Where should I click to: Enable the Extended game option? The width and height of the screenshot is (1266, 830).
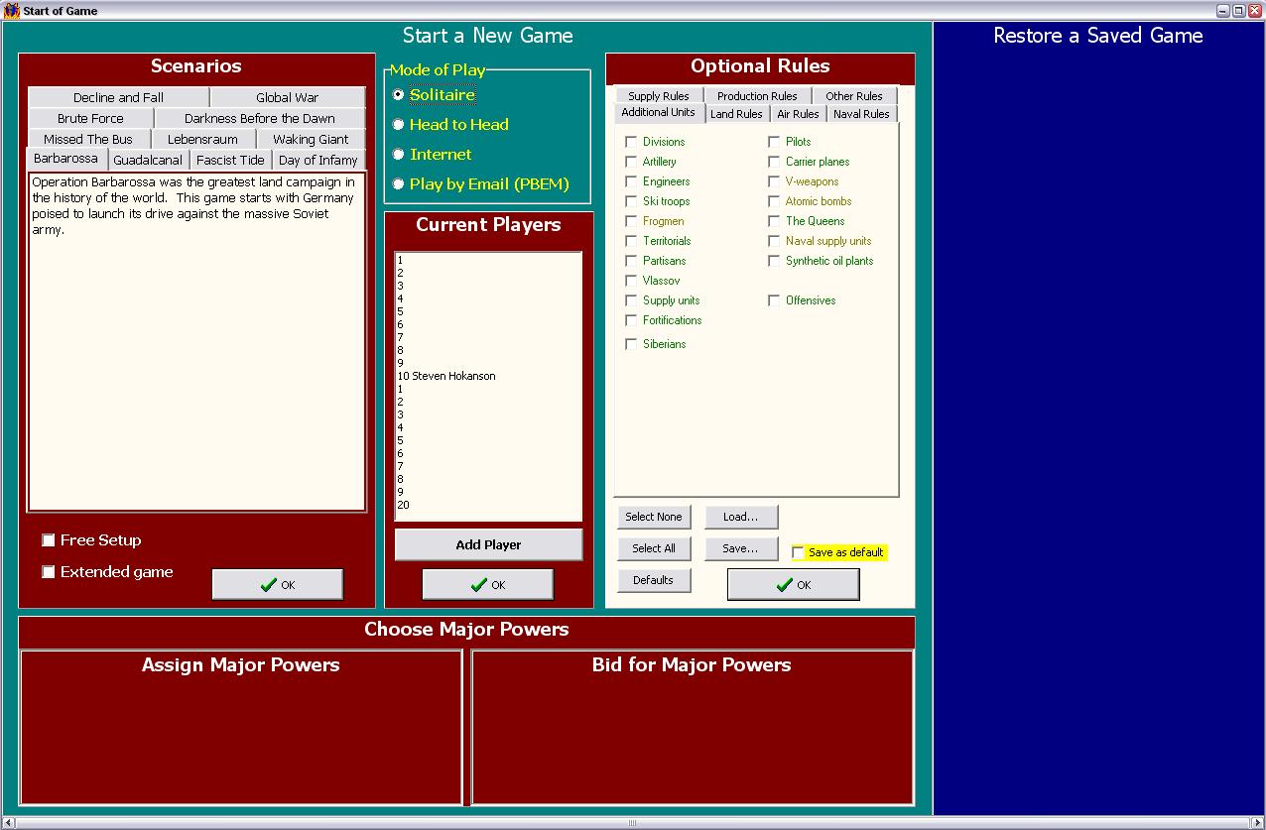point(49,572)
